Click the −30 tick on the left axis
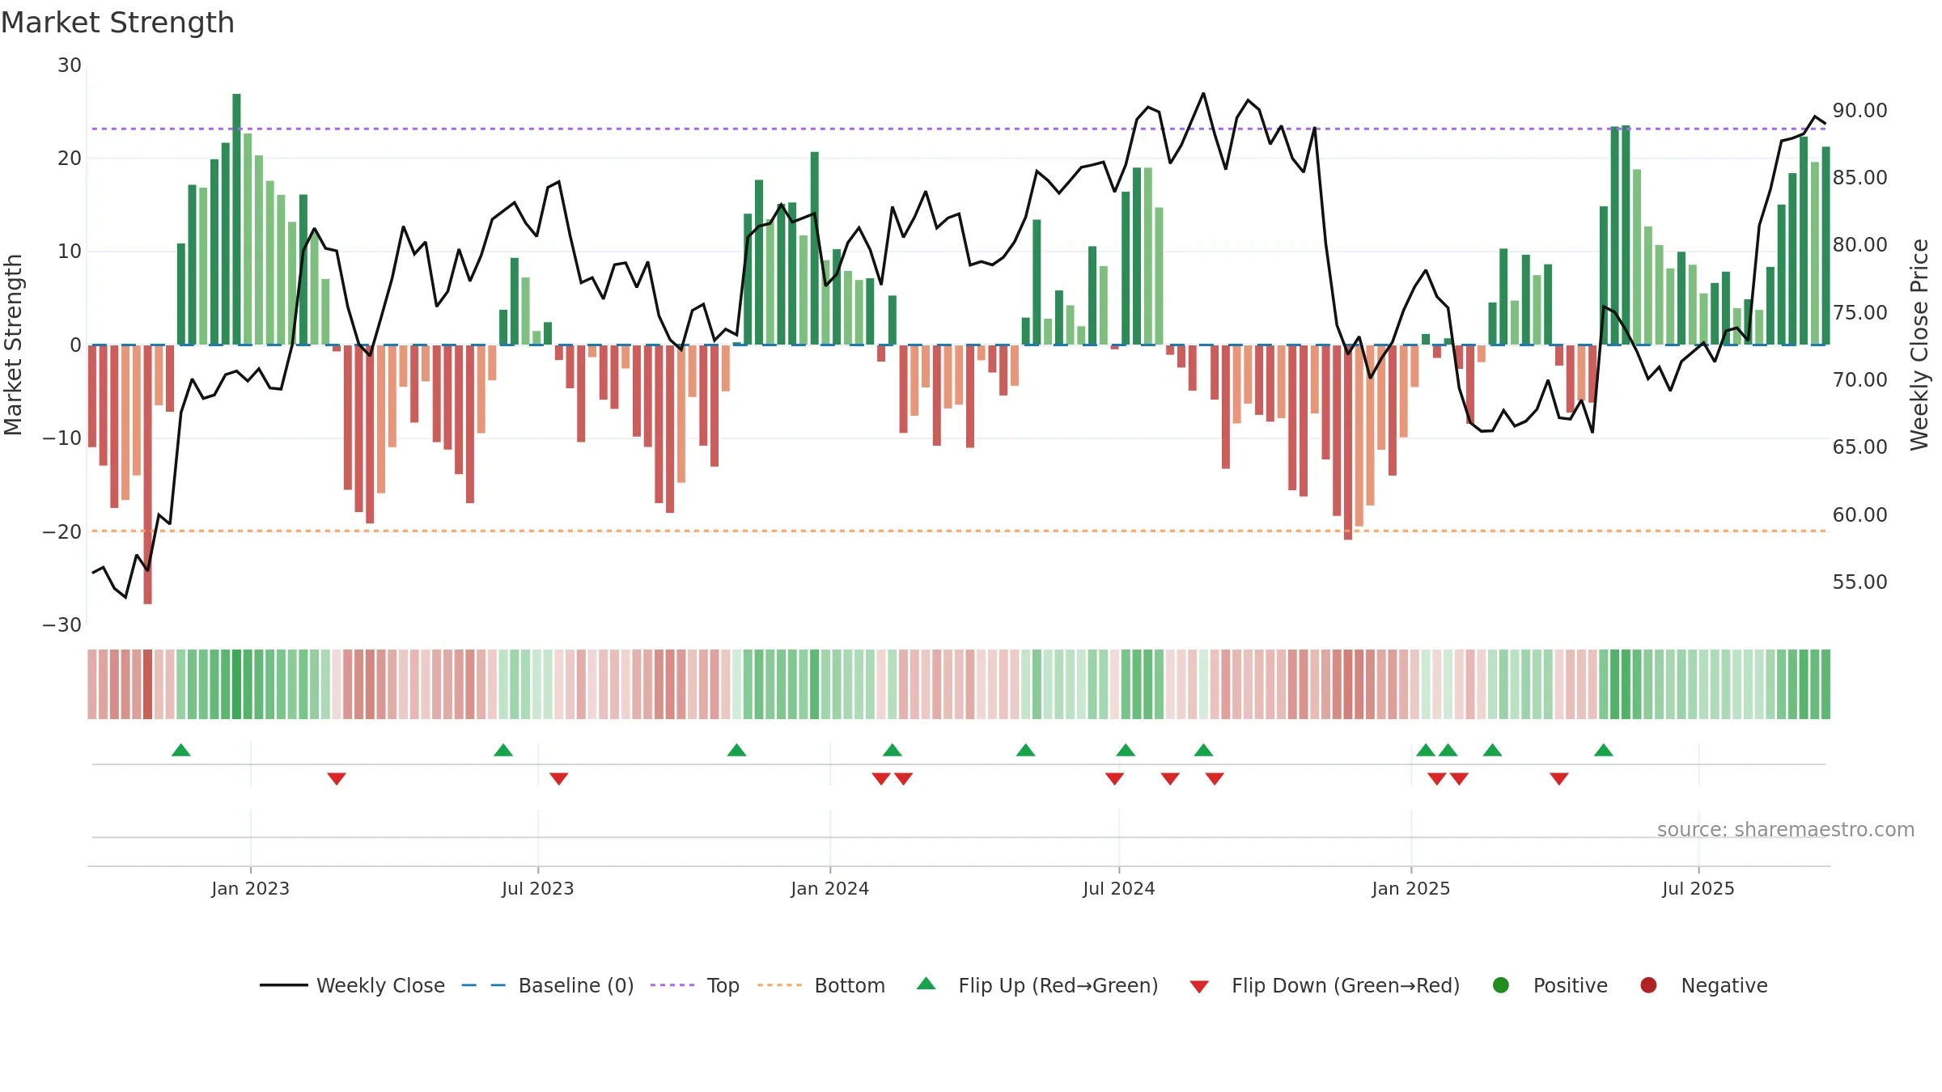Screen dimensions: 1942x1092 62,625
